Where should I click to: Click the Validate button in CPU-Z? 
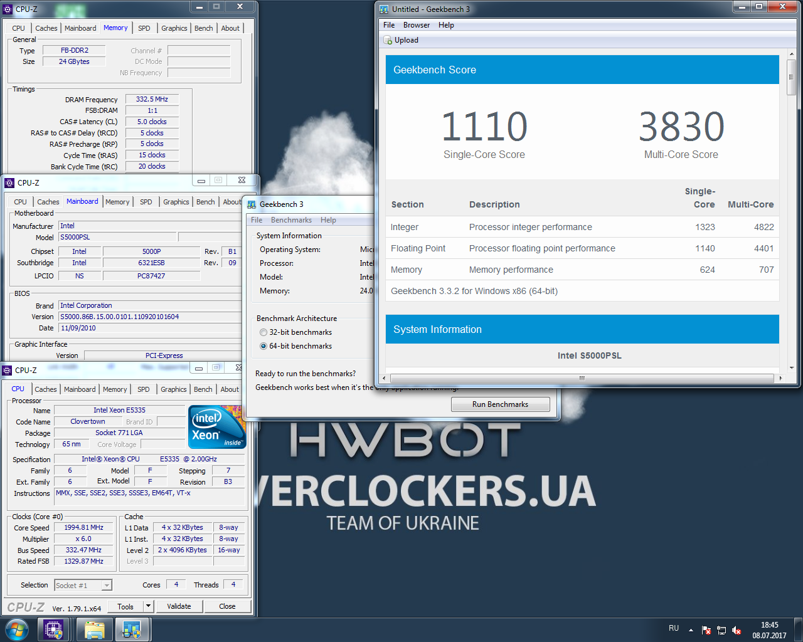tap(179, 606)
